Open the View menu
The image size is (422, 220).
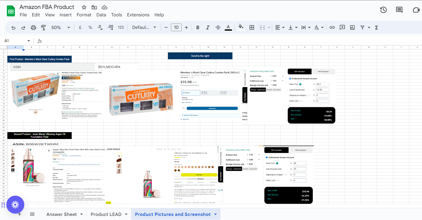50,15
